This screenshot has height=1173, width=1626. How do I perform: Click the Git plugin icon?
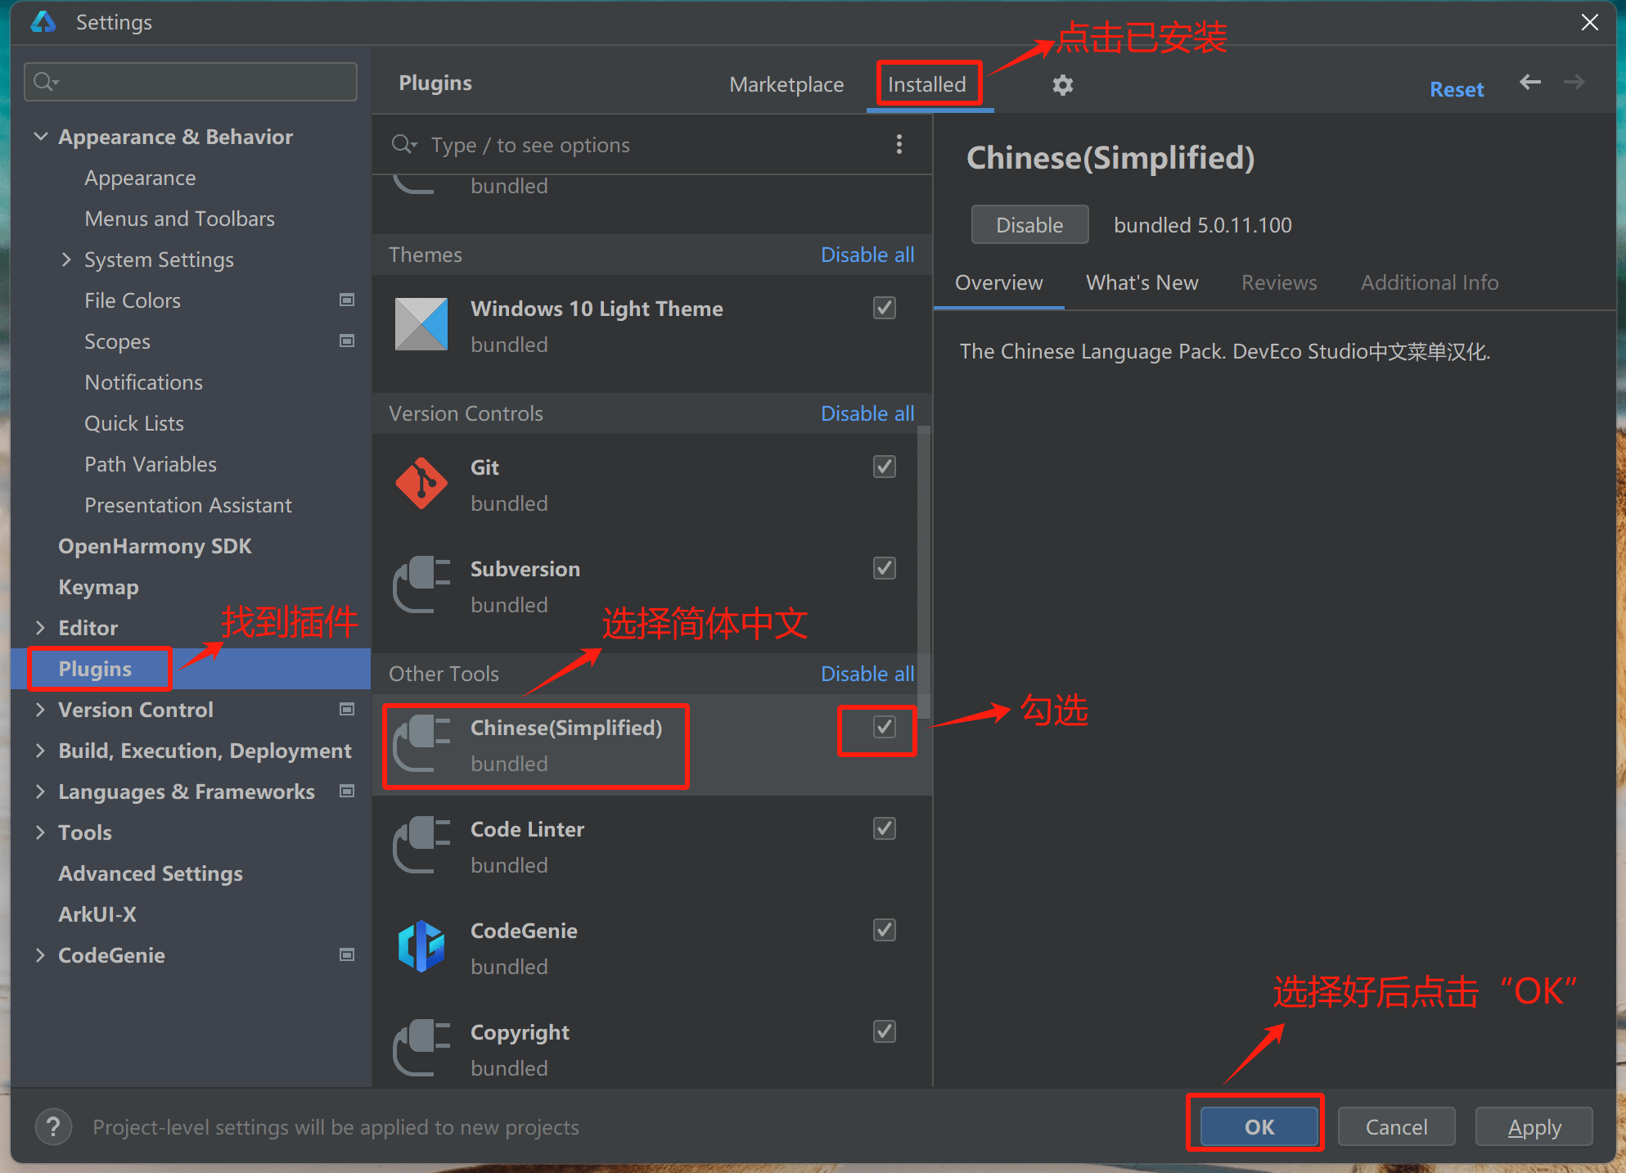(421, 484)
